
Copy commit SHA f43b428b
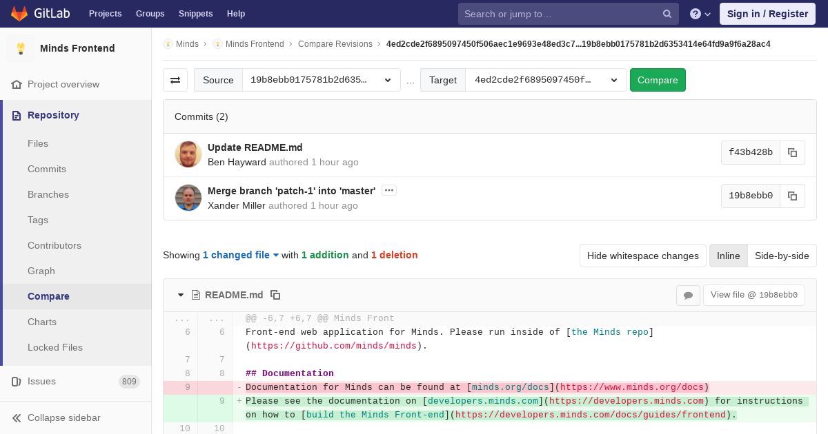[x=792, y=152]
